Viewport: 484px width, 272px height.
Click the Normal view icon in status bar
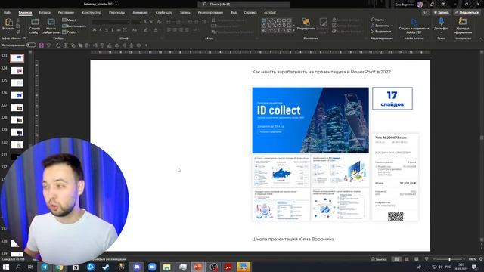pos(396,259)
